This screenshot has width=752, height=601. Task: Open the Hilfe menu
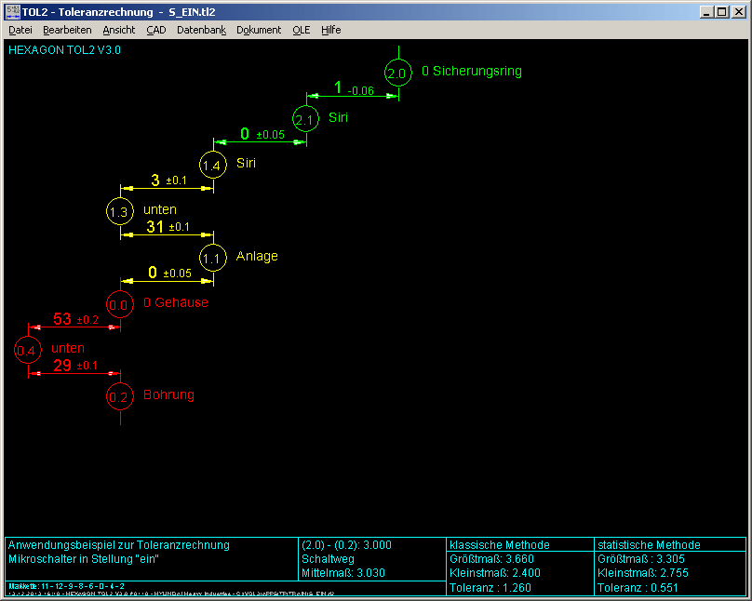331,30
